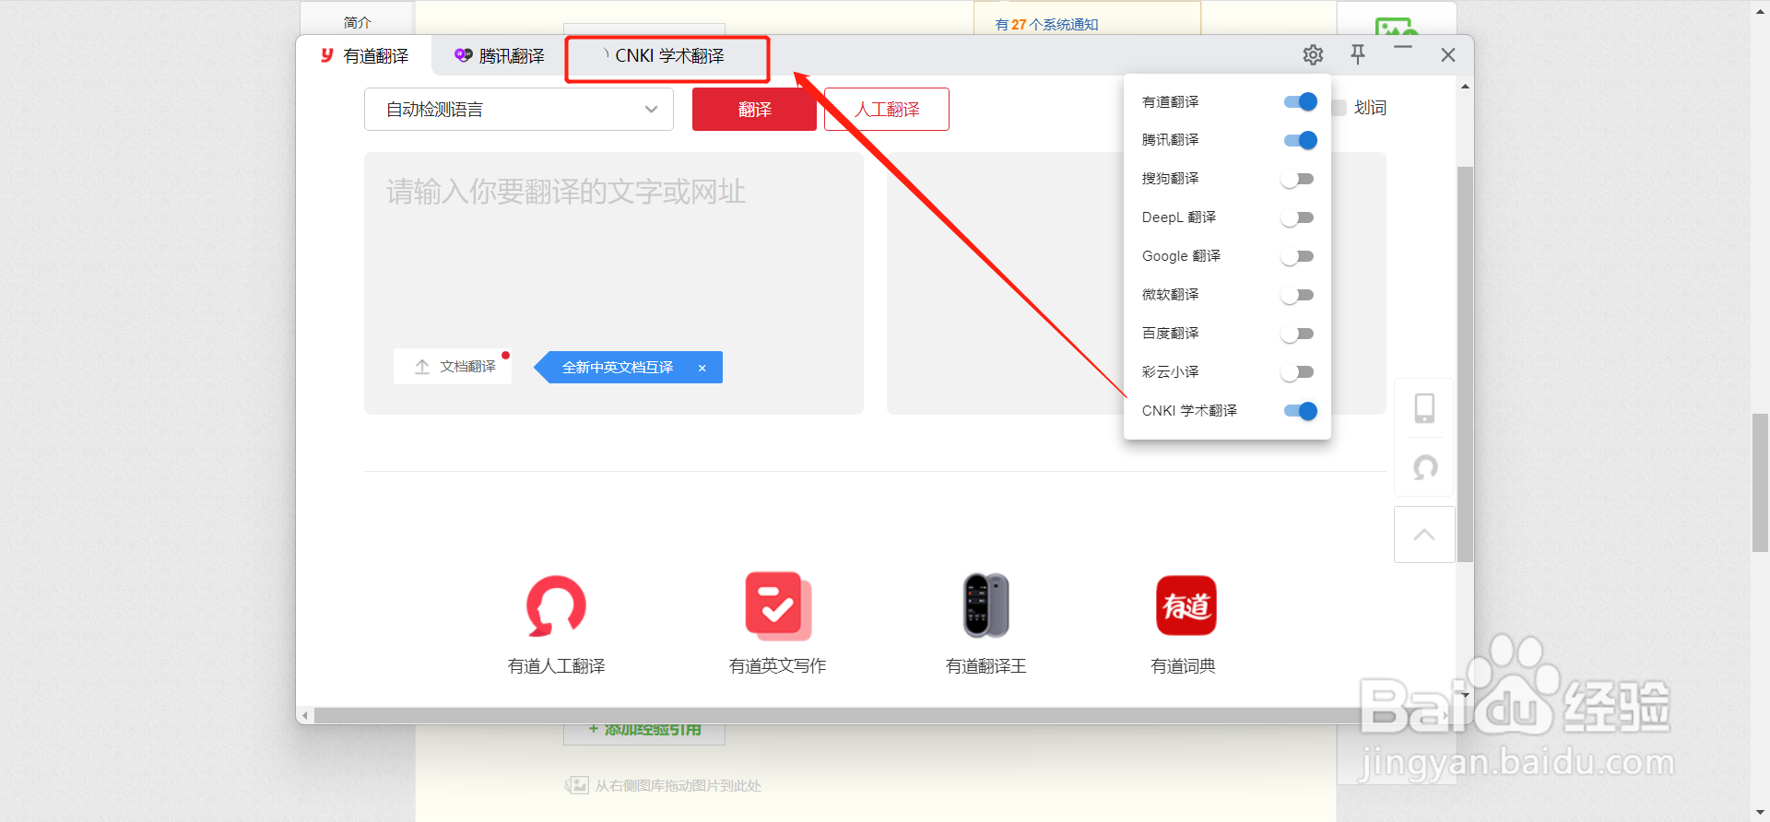
Task: Enable DeepL 翻译 switch
Action: tap(1297, 217)
